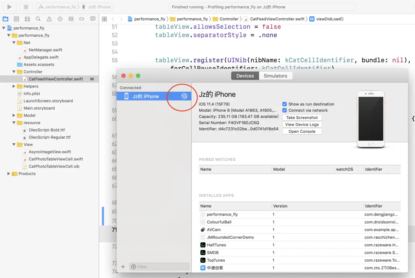The height and width of the screenshot is (278, 415).
Task: Open NetManager.swift file
Action: (45, 50)
